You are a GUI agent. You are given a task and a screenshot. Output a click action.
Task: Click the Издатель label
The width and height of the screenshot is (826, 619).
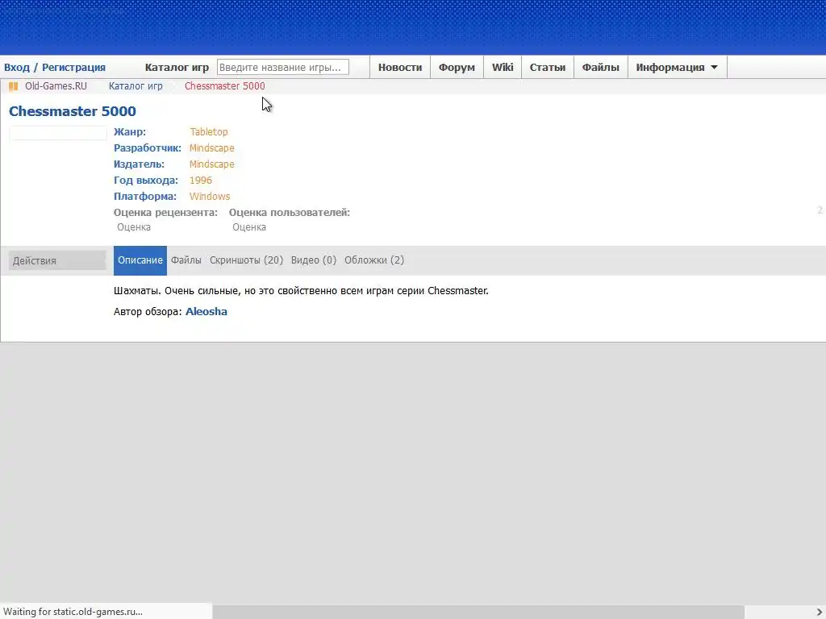pos(139,164)
